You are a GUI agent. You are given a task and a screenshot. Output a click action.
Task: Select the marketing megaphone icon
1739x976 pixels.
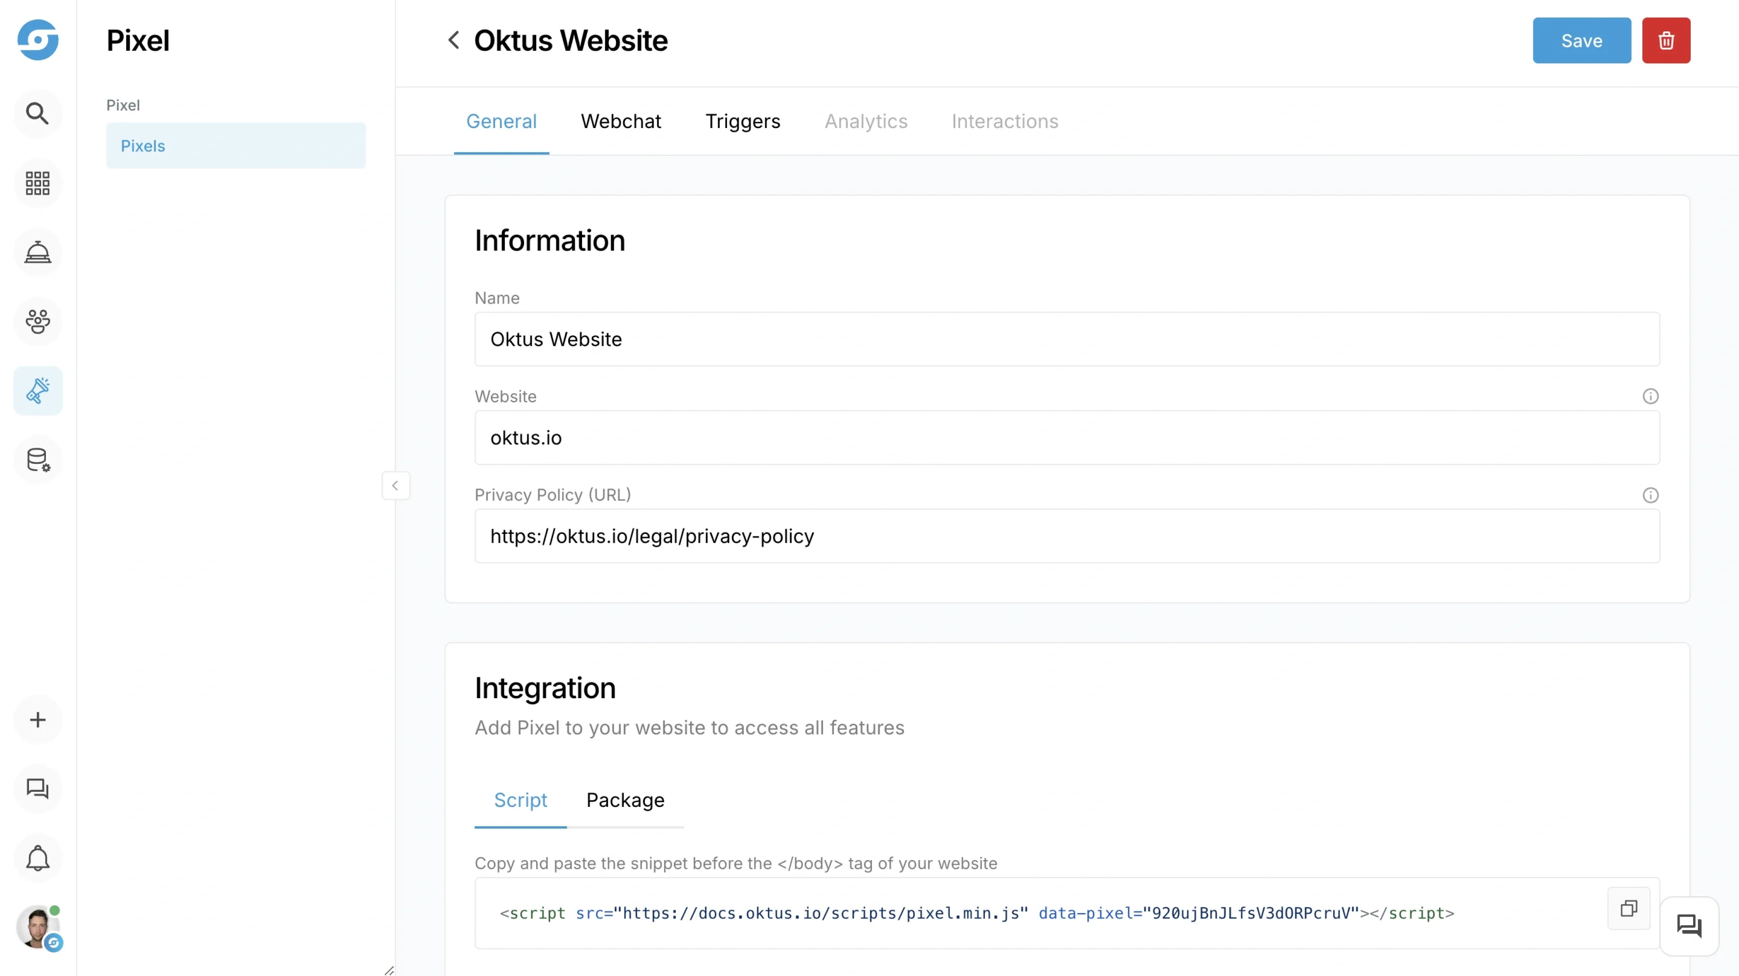point(38,391)
